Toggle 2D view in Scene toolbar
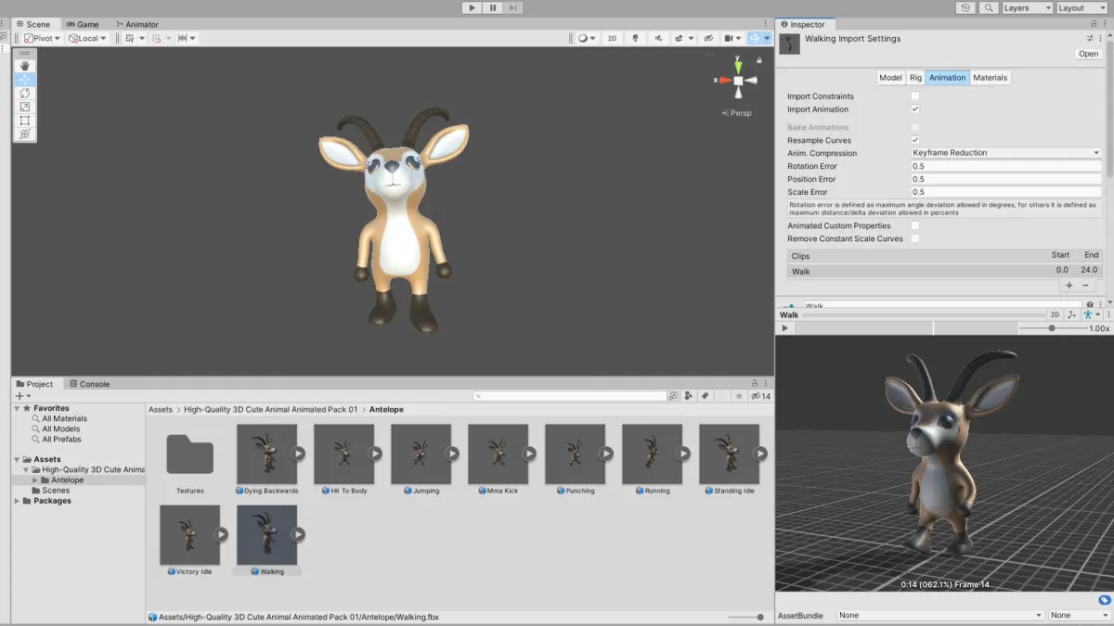 pos(612,38)
